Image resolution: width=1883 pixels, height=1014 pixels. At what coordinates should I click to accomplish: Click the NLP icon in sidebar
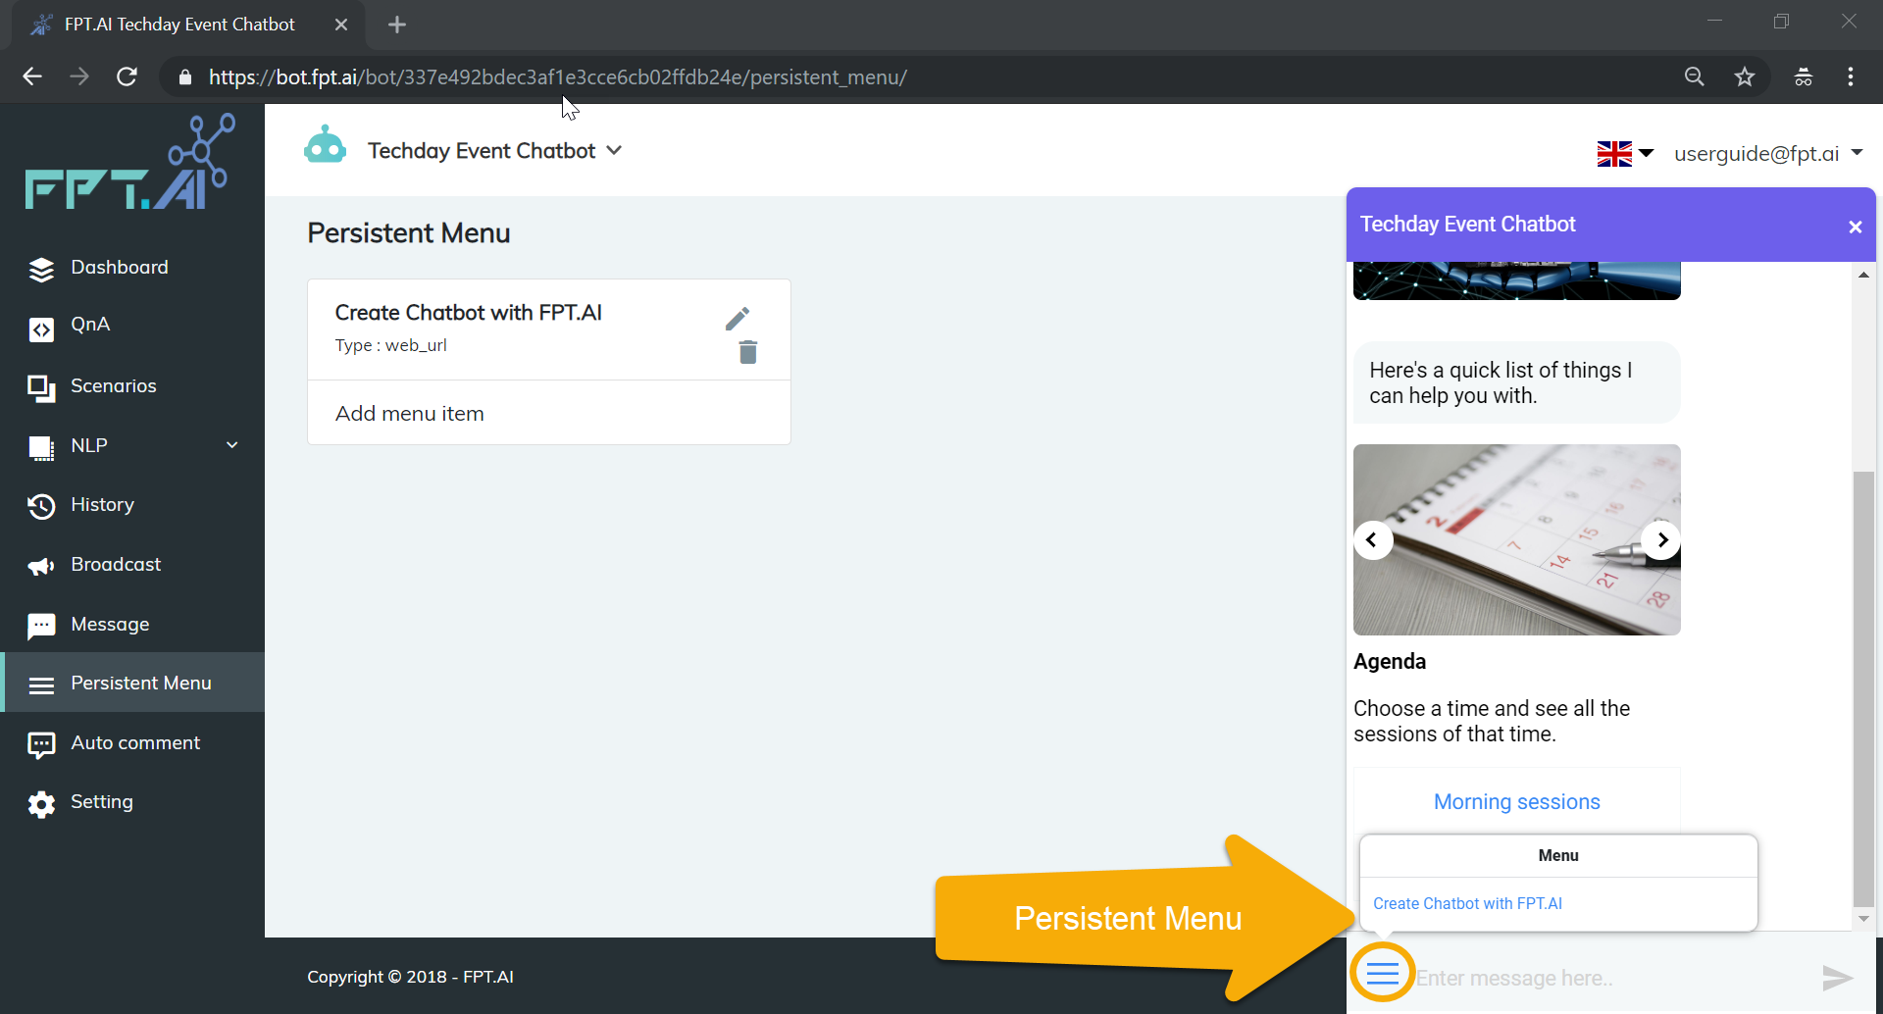tap(41, 448)
